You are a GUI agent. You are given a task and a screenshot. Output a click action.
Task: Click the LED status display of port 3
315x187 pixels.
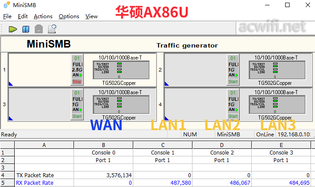pos(121,105)
